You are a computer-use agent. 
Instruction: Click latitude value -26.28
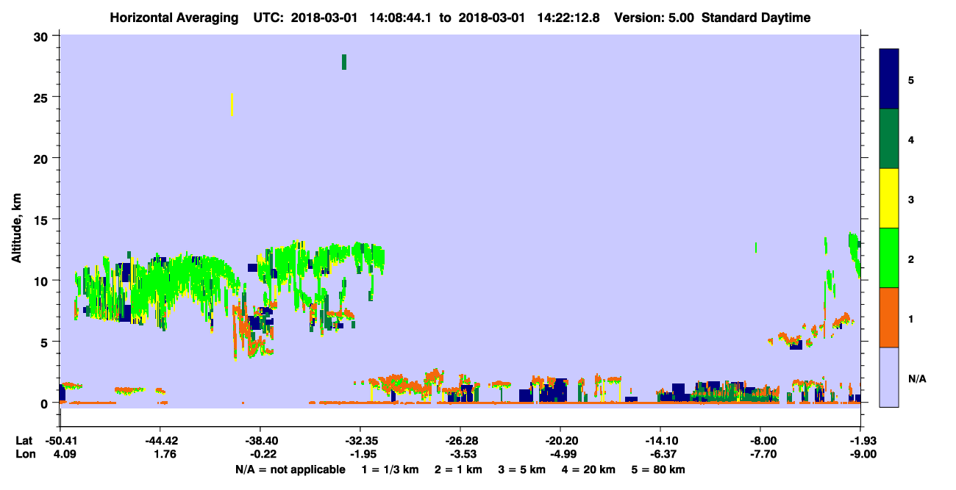(x=460, y=441)
